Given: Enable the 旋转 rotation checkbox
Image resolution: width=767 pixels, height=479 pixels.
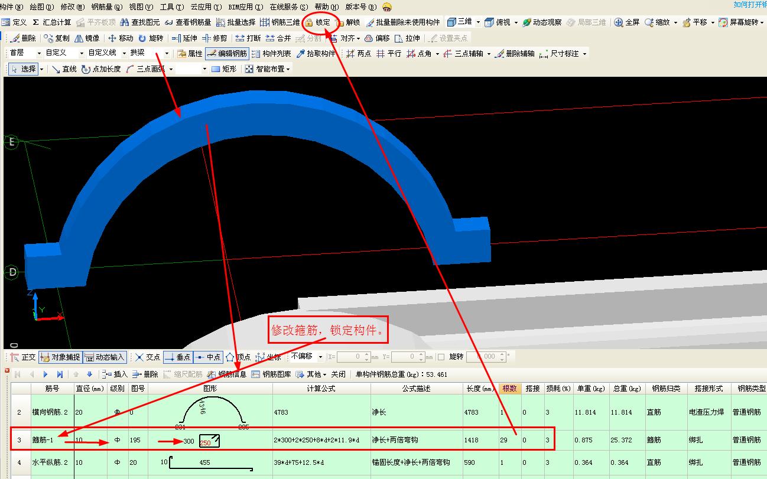Looking at the screenshot, I should tap(441, 357).
